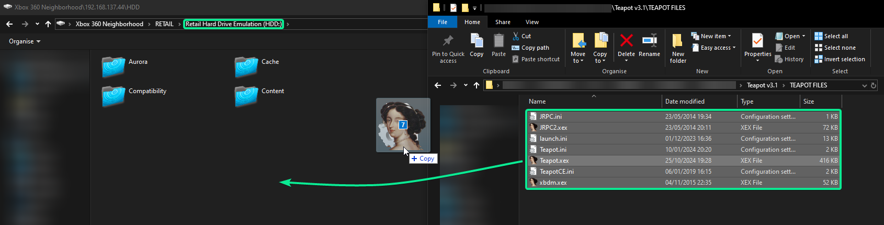Click Retail Hard Drive Emulation breadcrumb

233,24
